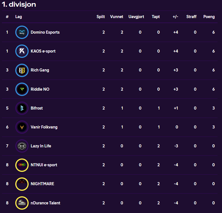Click the Straff column header
Image resolution: width=222 pixels, height=213 pixels.
[x=191, y=17]
